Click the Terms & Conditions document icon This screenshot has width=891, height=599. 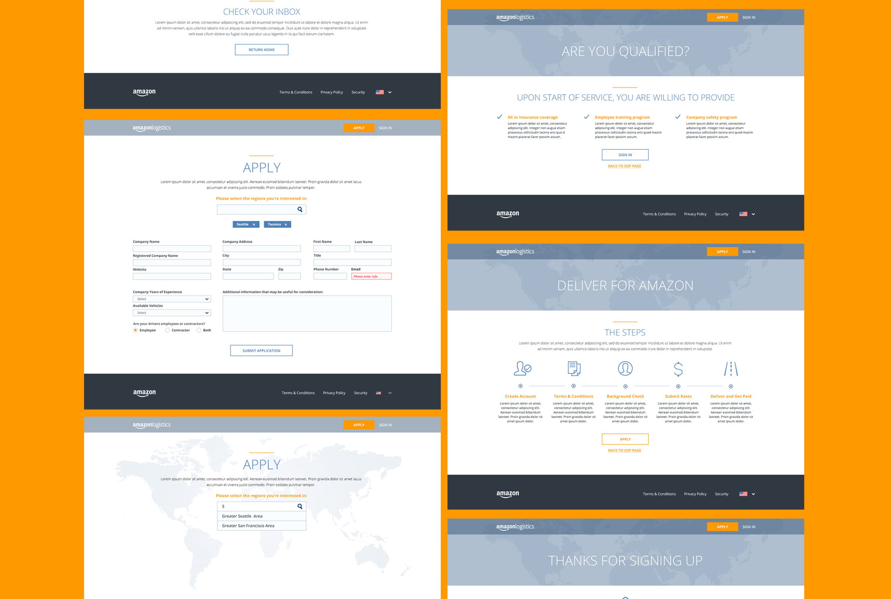point(574,369)
